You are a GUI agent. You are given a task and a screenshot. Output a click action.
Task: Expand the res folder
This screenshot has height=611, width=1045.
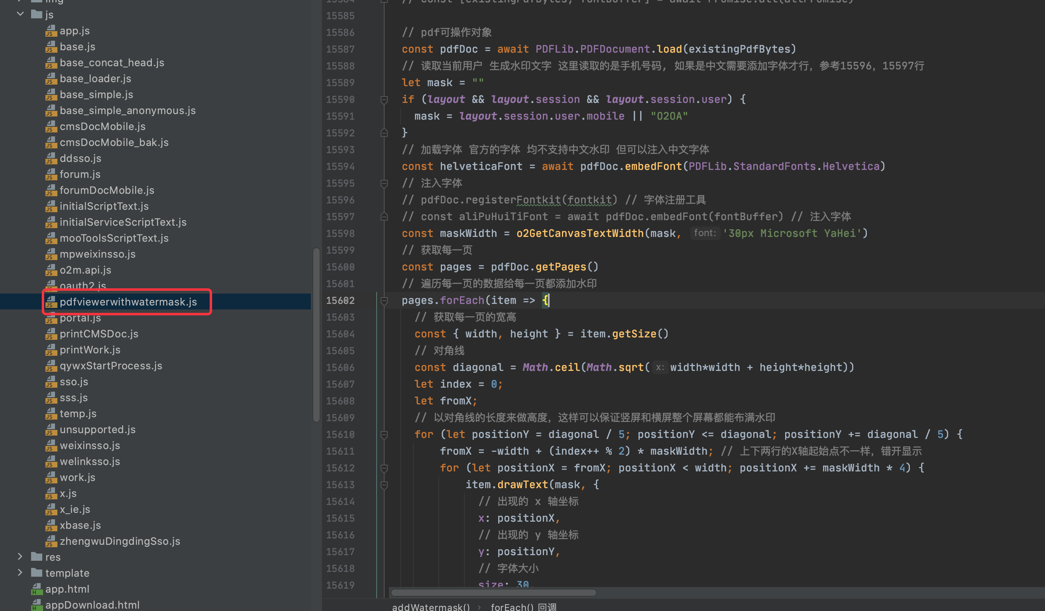coord(20,557)
